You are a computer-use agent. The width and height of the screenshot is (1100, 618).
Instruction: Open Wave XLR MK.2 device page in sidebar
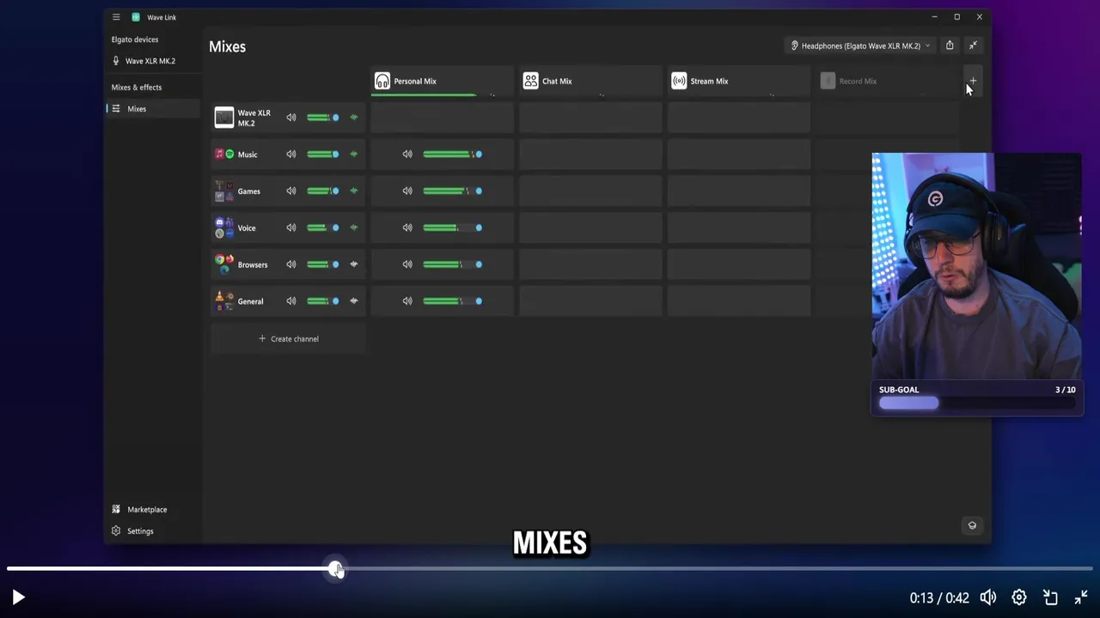tap(154, 61)
